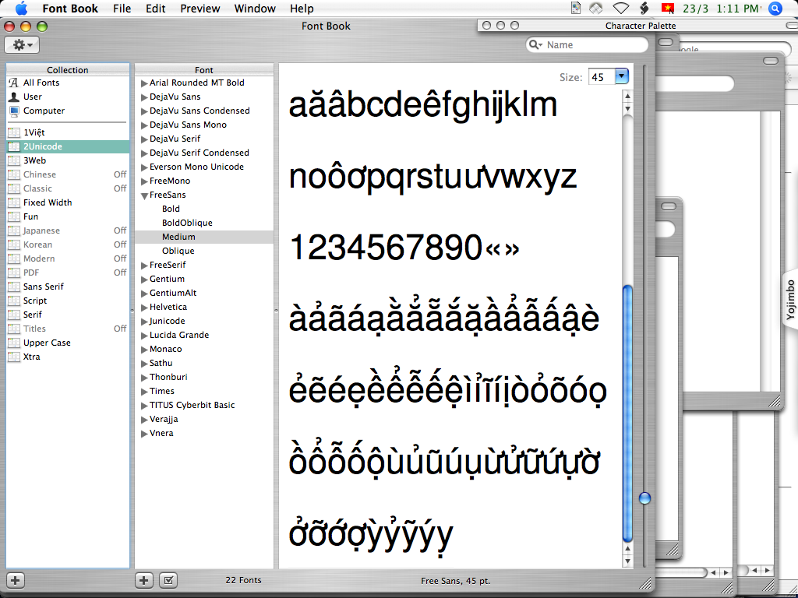Open the Edit menu
The width and height of the screenshot is (798, 598).
155,9
